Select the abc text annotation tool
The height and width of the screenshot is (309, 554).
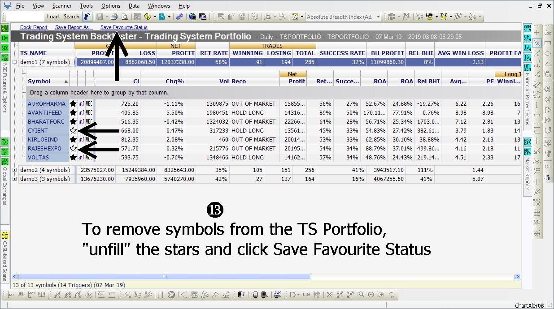coord(548,33)
